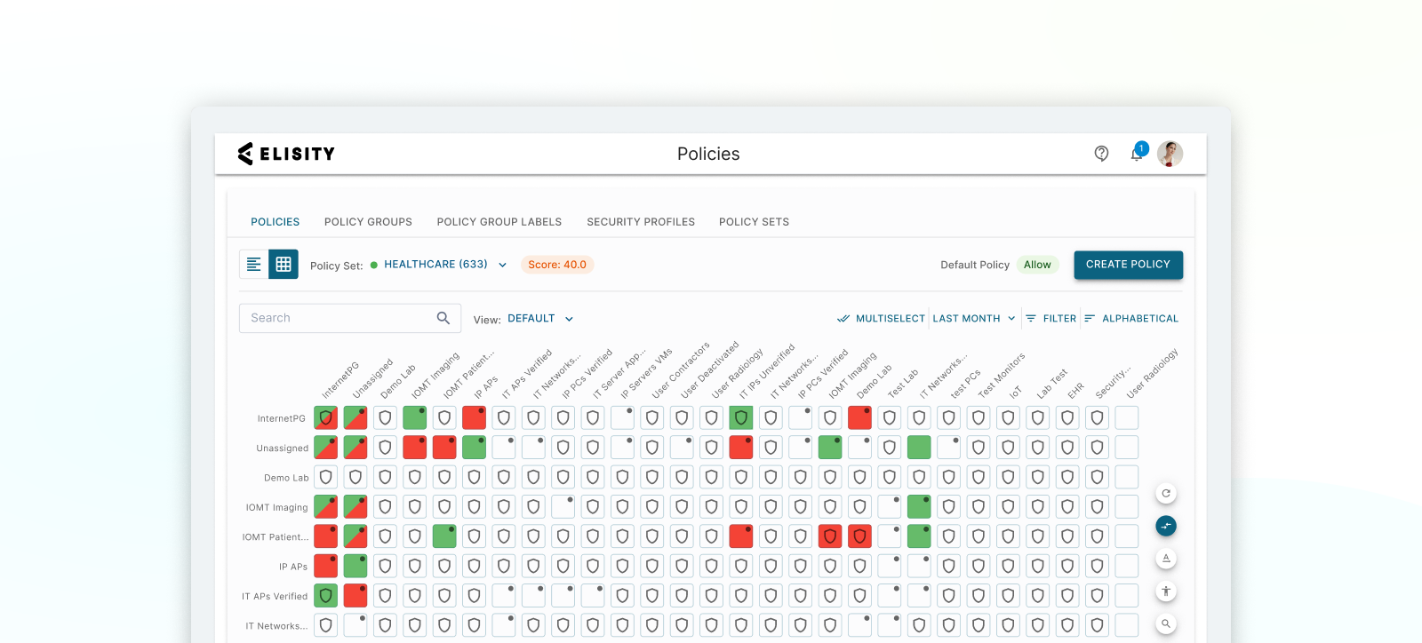Click the 'User Contractors' column header

681,371
